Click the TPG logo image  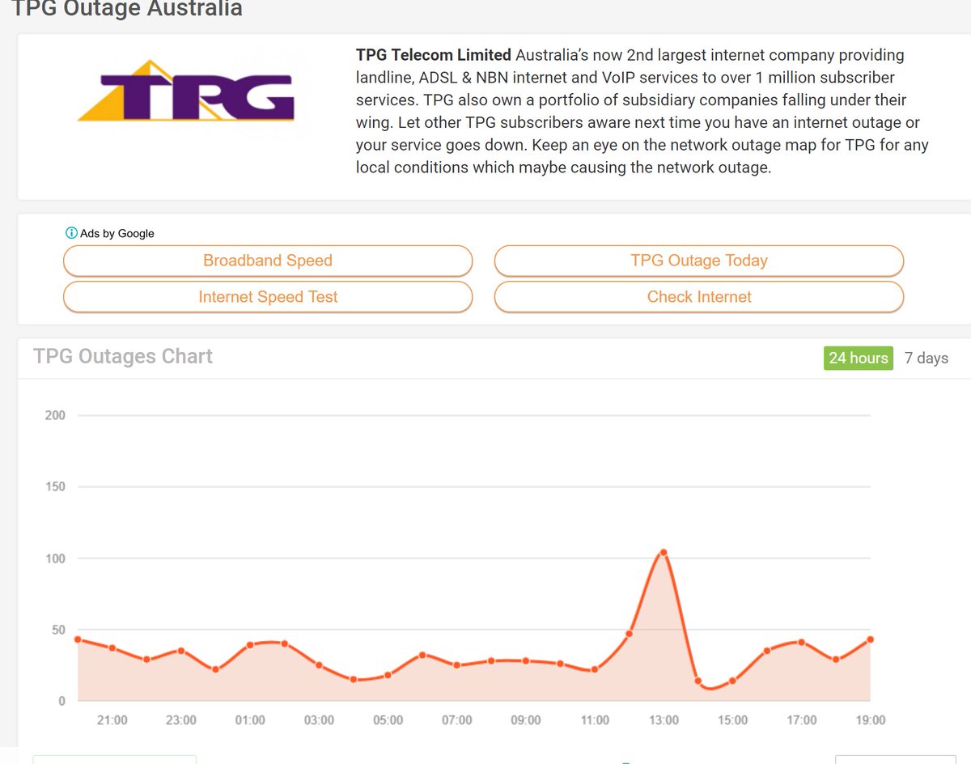point(186,91)
